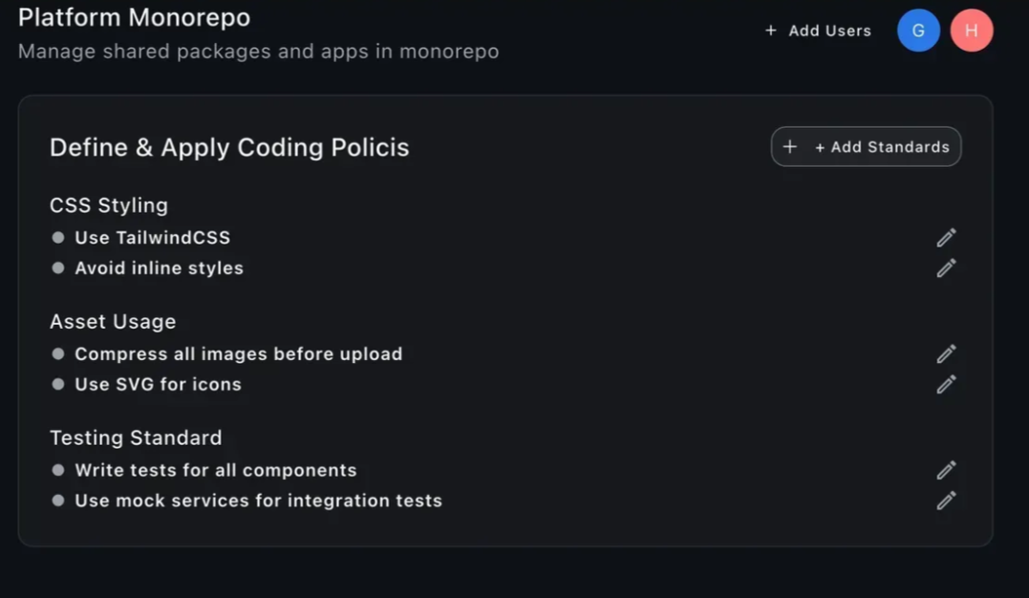
Task: Open the blue G user avatar
Action: [x=918, y=31]
